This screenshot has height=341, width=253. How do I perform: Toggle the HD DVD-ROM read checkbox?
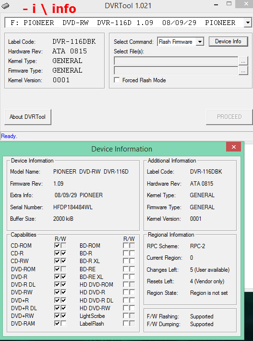[125, 284]
